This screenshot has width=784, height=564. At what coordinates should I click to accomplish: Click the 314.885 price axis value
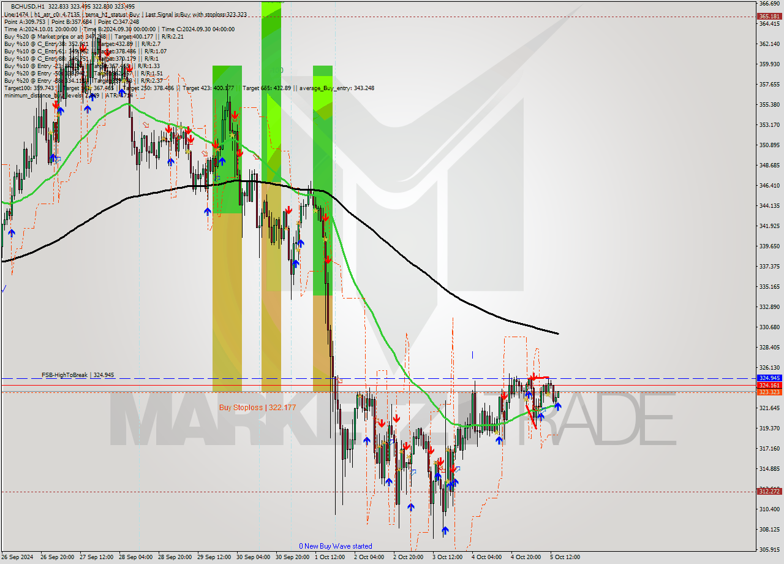(769, 469)
